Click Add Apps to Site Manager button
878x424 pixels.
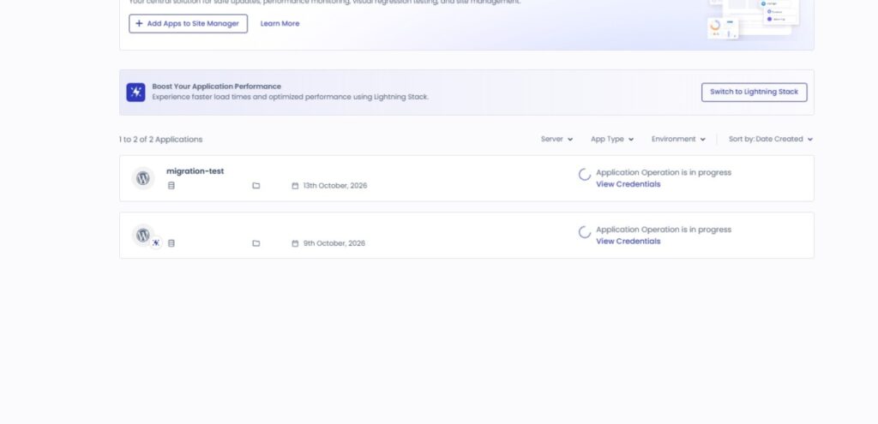point(188,23)
